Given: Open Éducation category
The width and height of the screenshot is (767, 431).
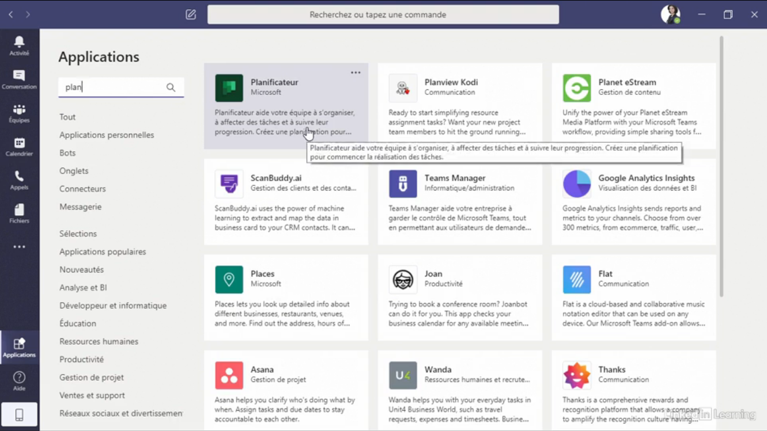Looking at the screenshot, I should point(78,323).
